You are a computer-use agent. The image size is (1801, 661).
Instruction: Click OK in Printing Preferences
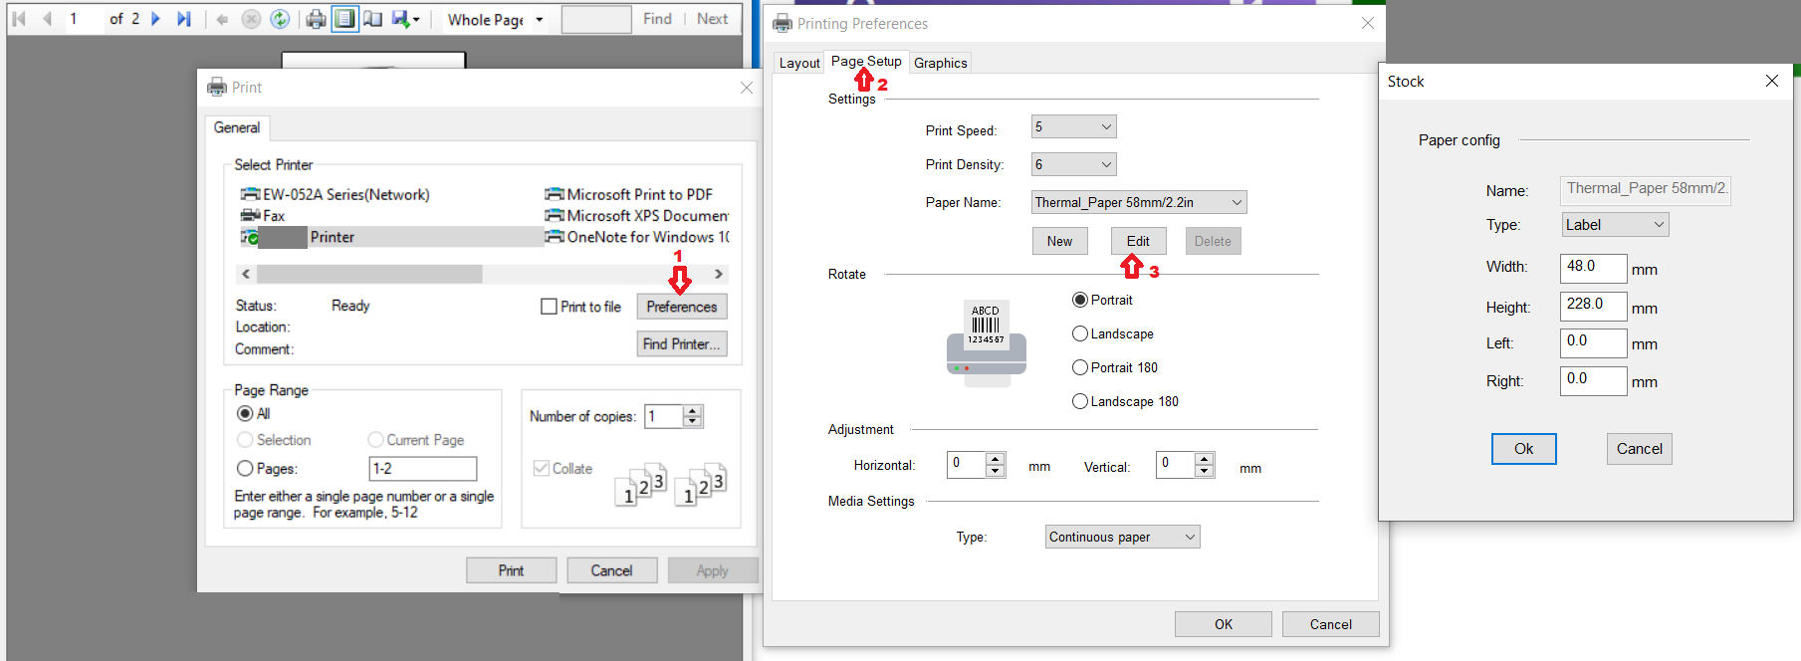pyautogui.click(x=1224, y=624)
